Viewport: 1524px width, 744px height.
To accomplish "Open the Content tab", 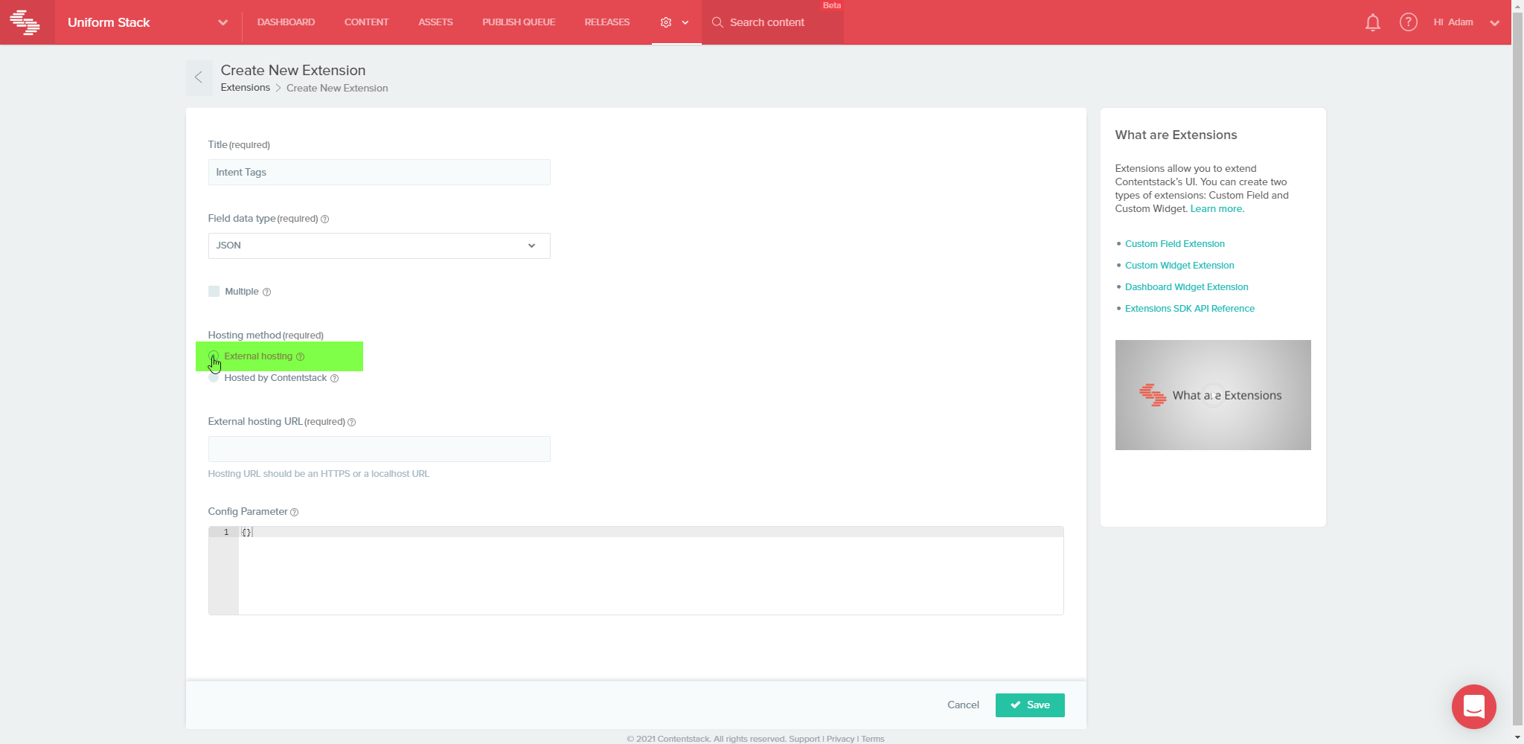I will coord(366,22).
